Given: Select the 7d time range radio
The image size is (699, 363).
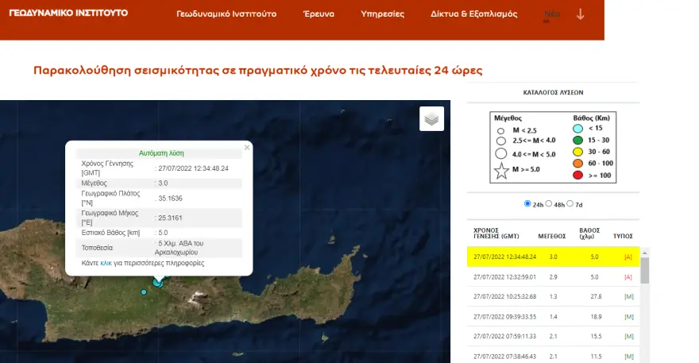Looking at the screenshot, I should pos(570,204).
